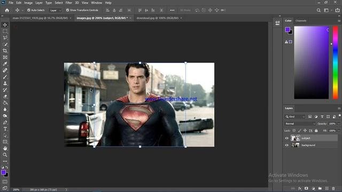The height and width of the screenshot is (192, 342).
Task: Select the Clone Stamp tool
Action: pyautogui.click(x=5, y=83)
